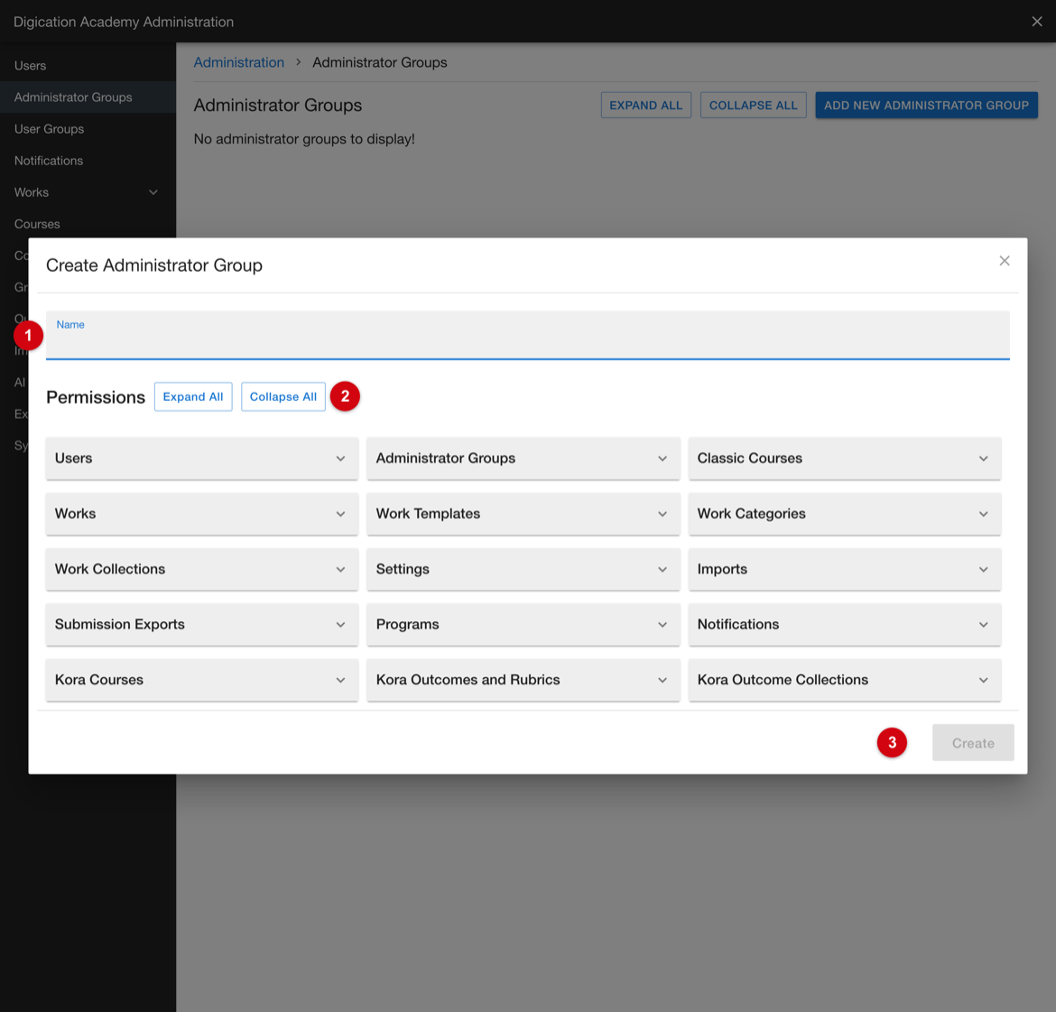Click Collapse All in Permissions section
This screenshot has width=1056, height=1012.
(x=283, y=397)
